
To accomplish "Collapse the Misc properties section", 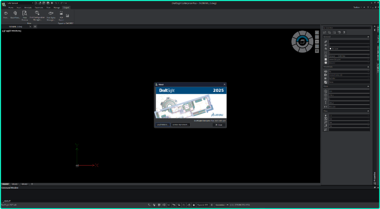I will [x=368, y=111].
